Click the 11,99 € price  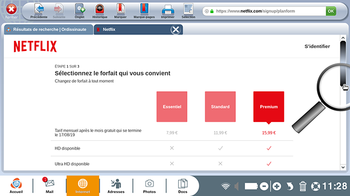(x=220, y=133)
